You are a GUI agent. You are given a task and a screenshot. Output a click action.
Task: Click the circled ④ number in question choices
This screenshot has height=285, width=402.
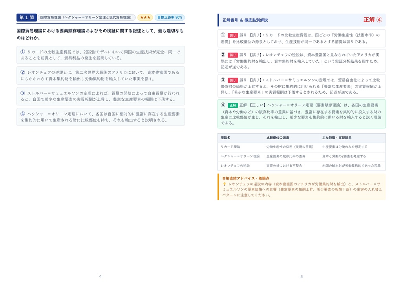(x=23, y=114)
